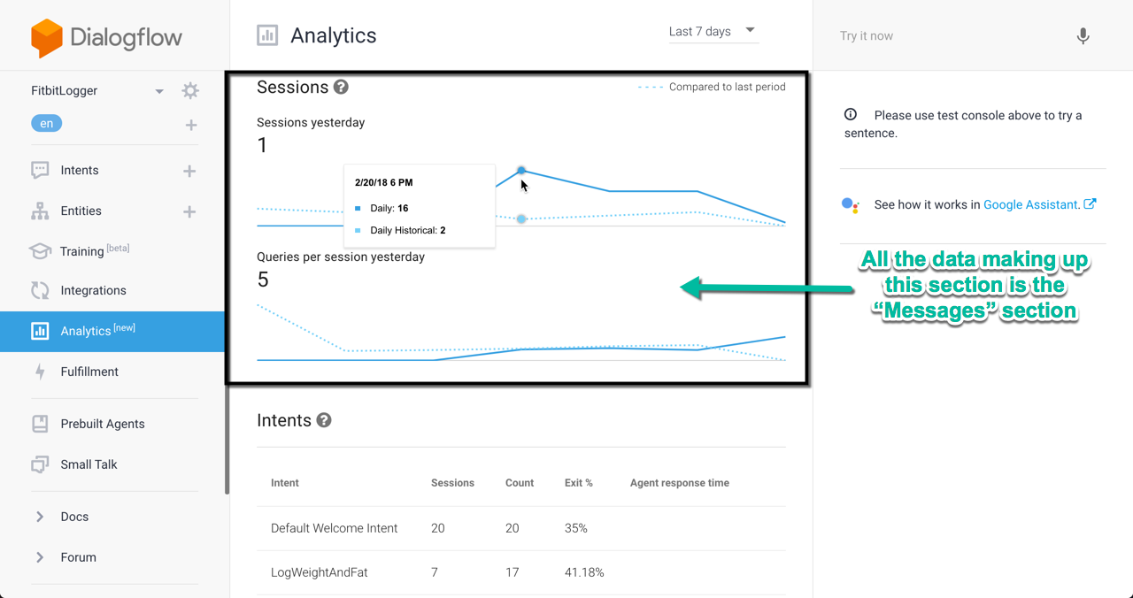Sort by the Sessions column header
Image resolution: width=1133 pixels, height=598 pixels.
point(452,483)
